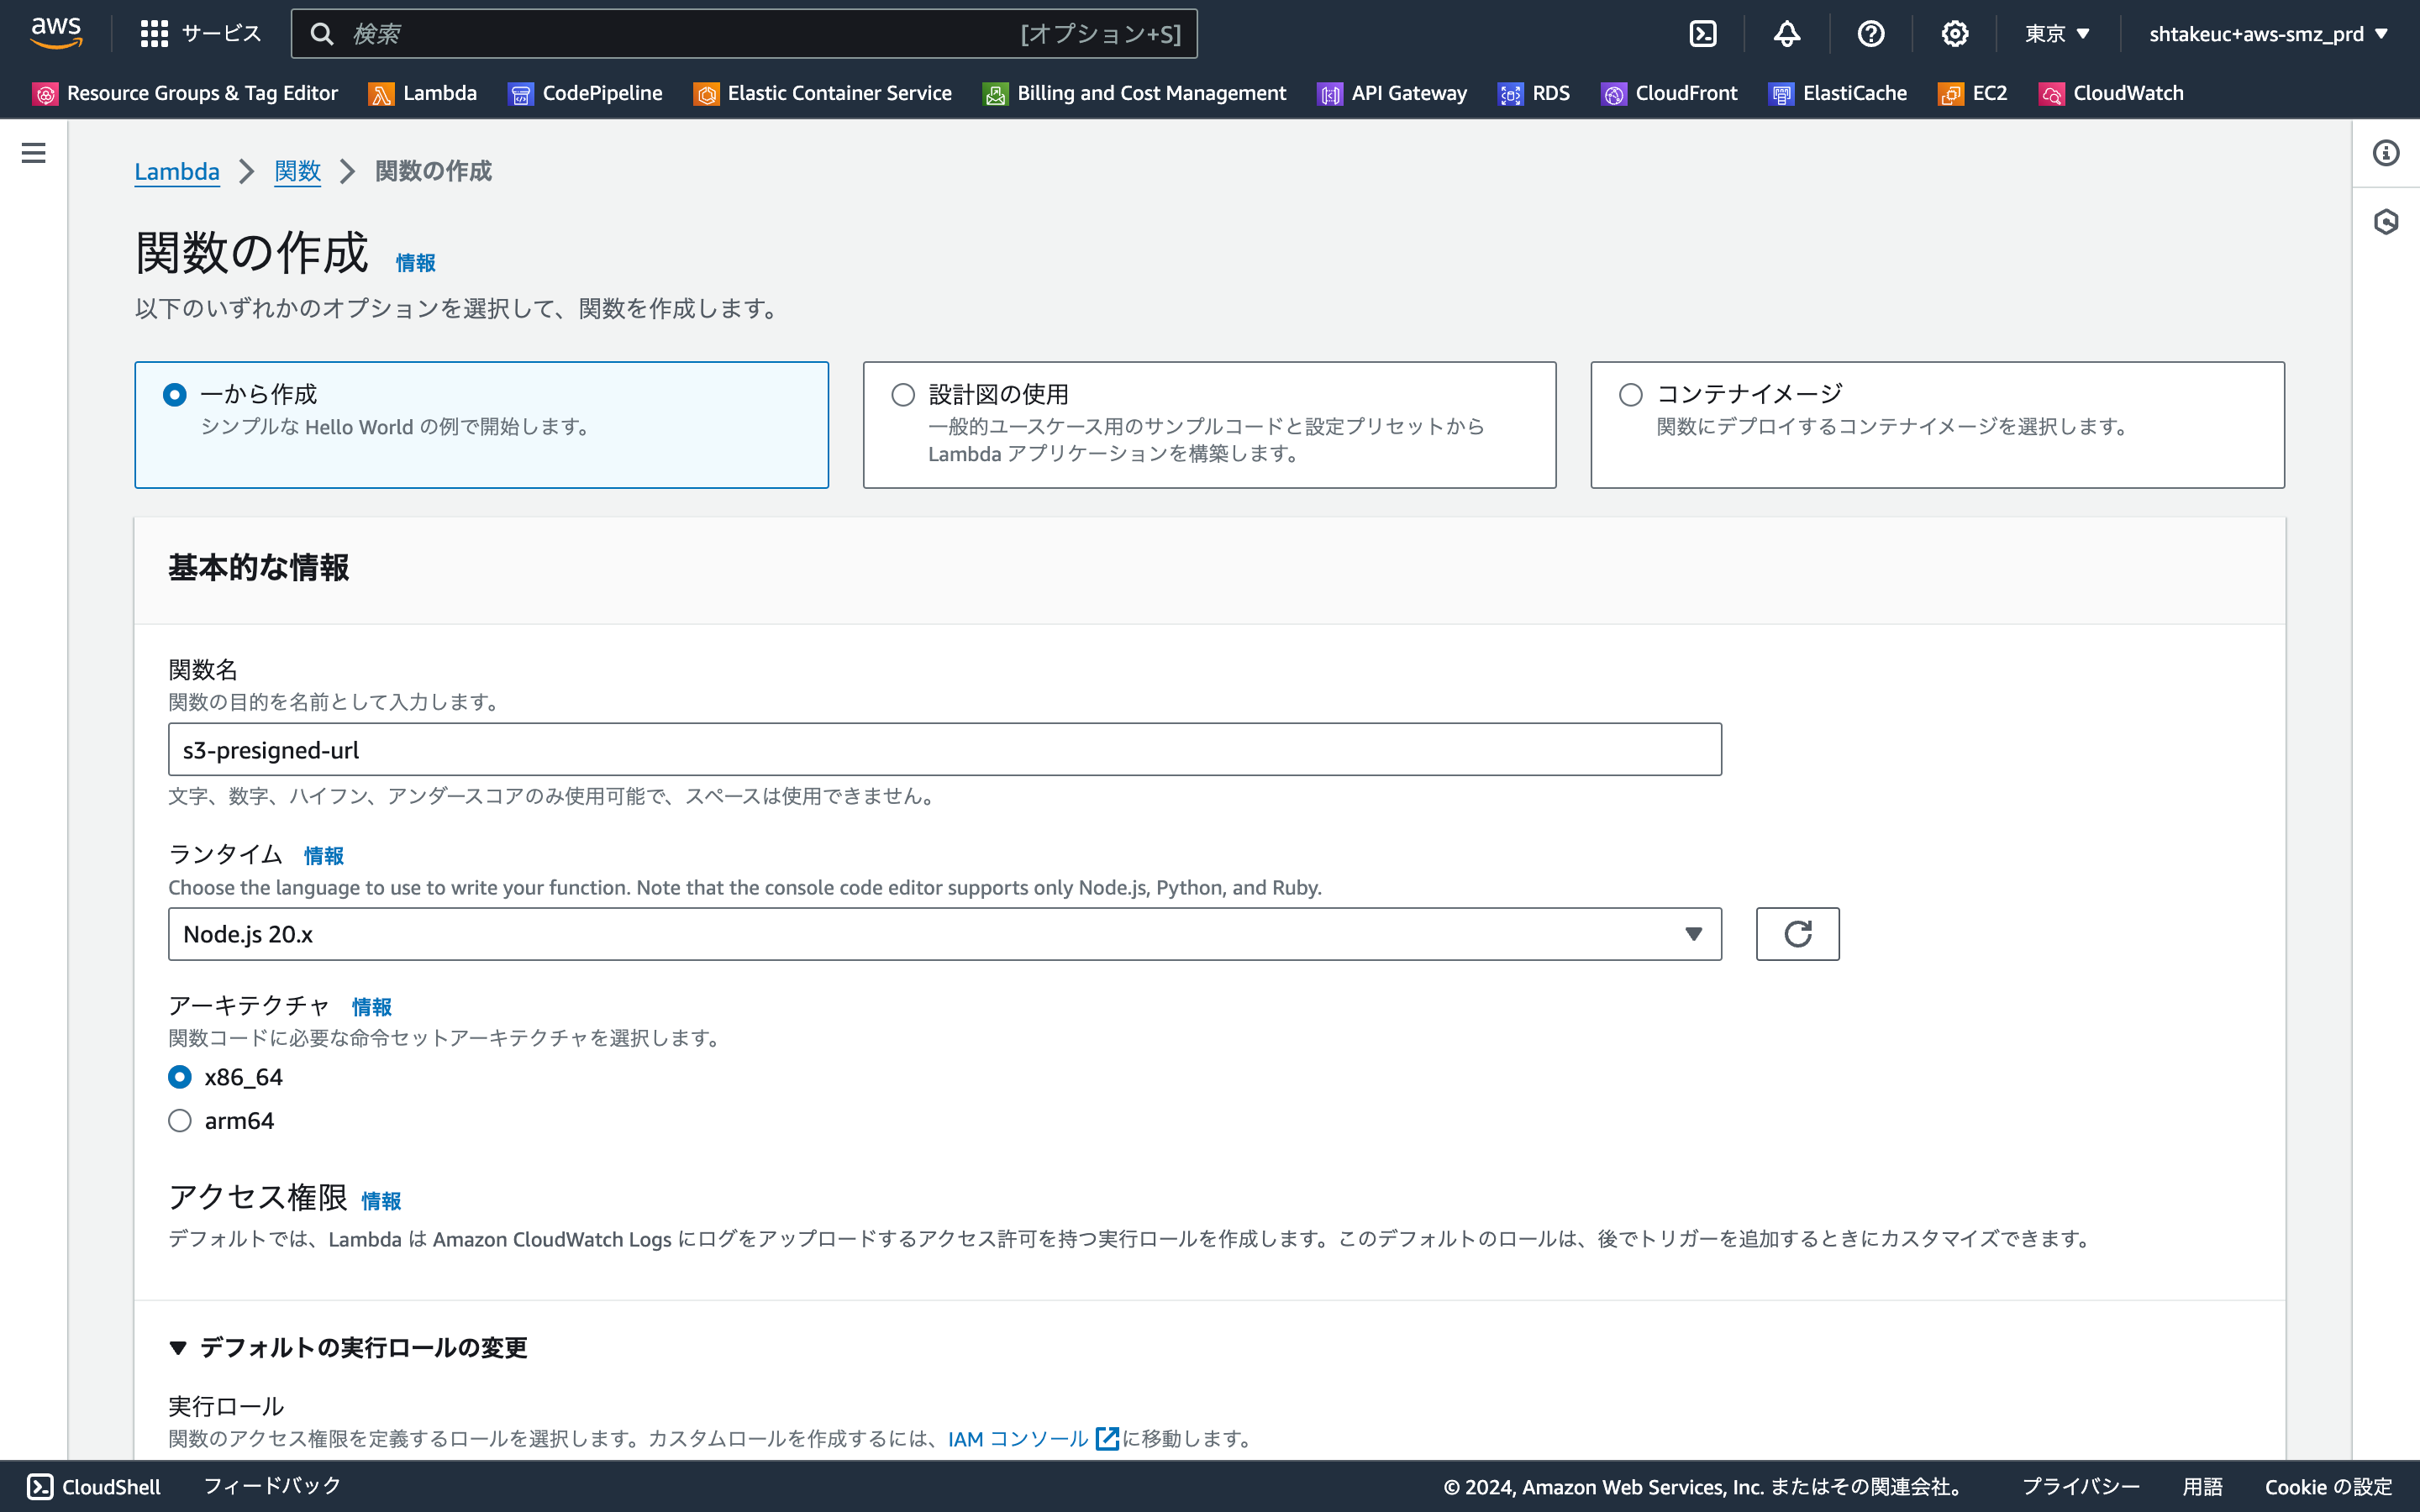Viewport: 2420px width, 1512px height.
Task: Open ElastiCache in the favorites bar
Action: pos(1854,93)
